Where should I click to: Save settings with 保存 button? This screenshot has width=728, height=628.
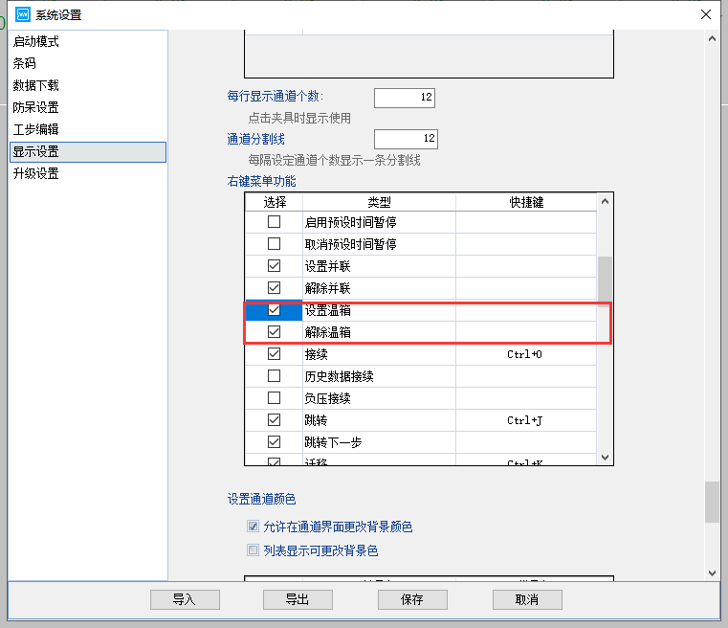(412, 599)
